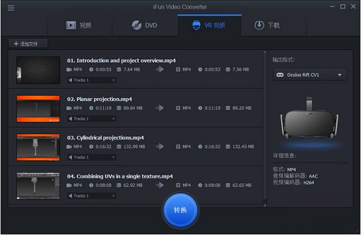Click output format icon in Combining UVs row

(x=178, y=185)
